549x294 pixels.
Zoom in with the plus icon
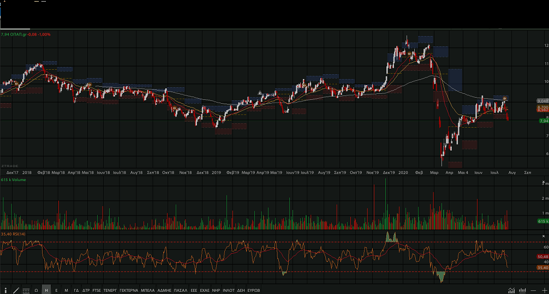[x=544, y=290]
